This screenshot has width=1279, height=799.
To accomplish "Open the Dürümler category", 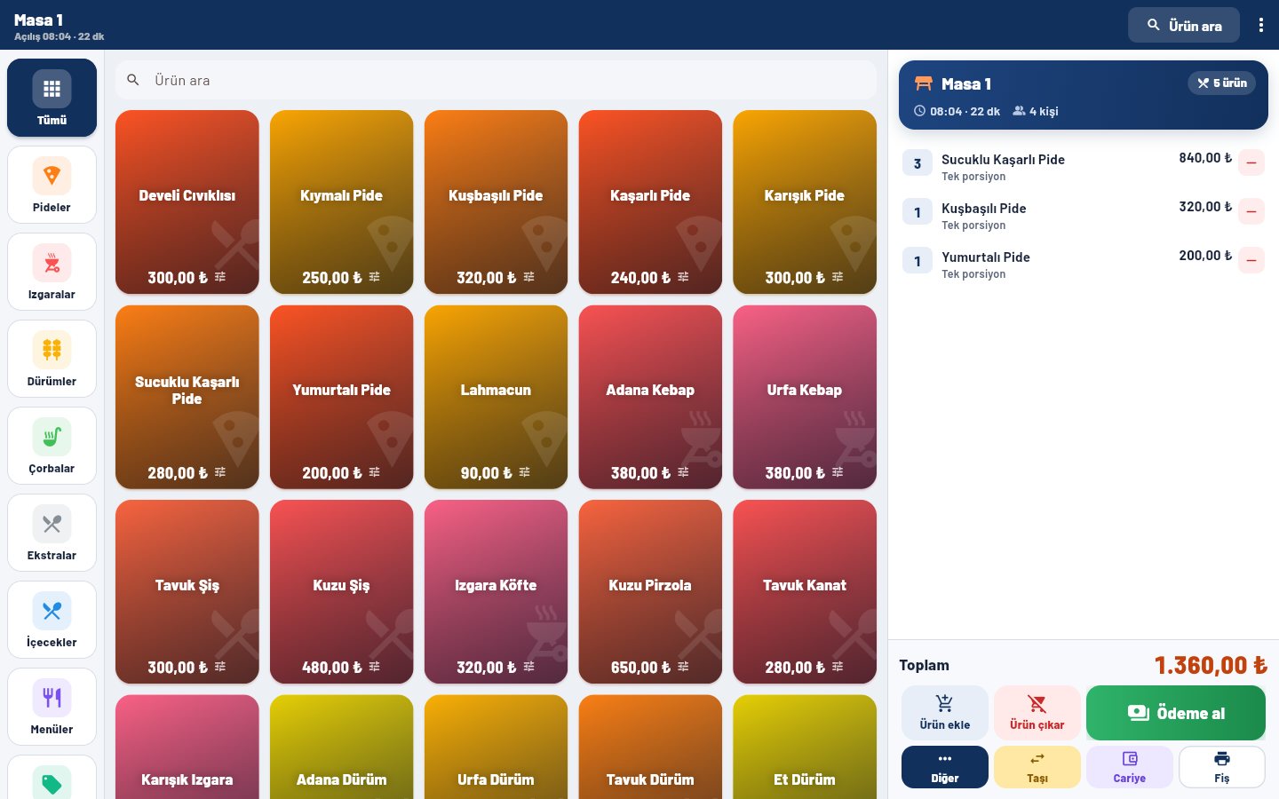I will point(52,359).
